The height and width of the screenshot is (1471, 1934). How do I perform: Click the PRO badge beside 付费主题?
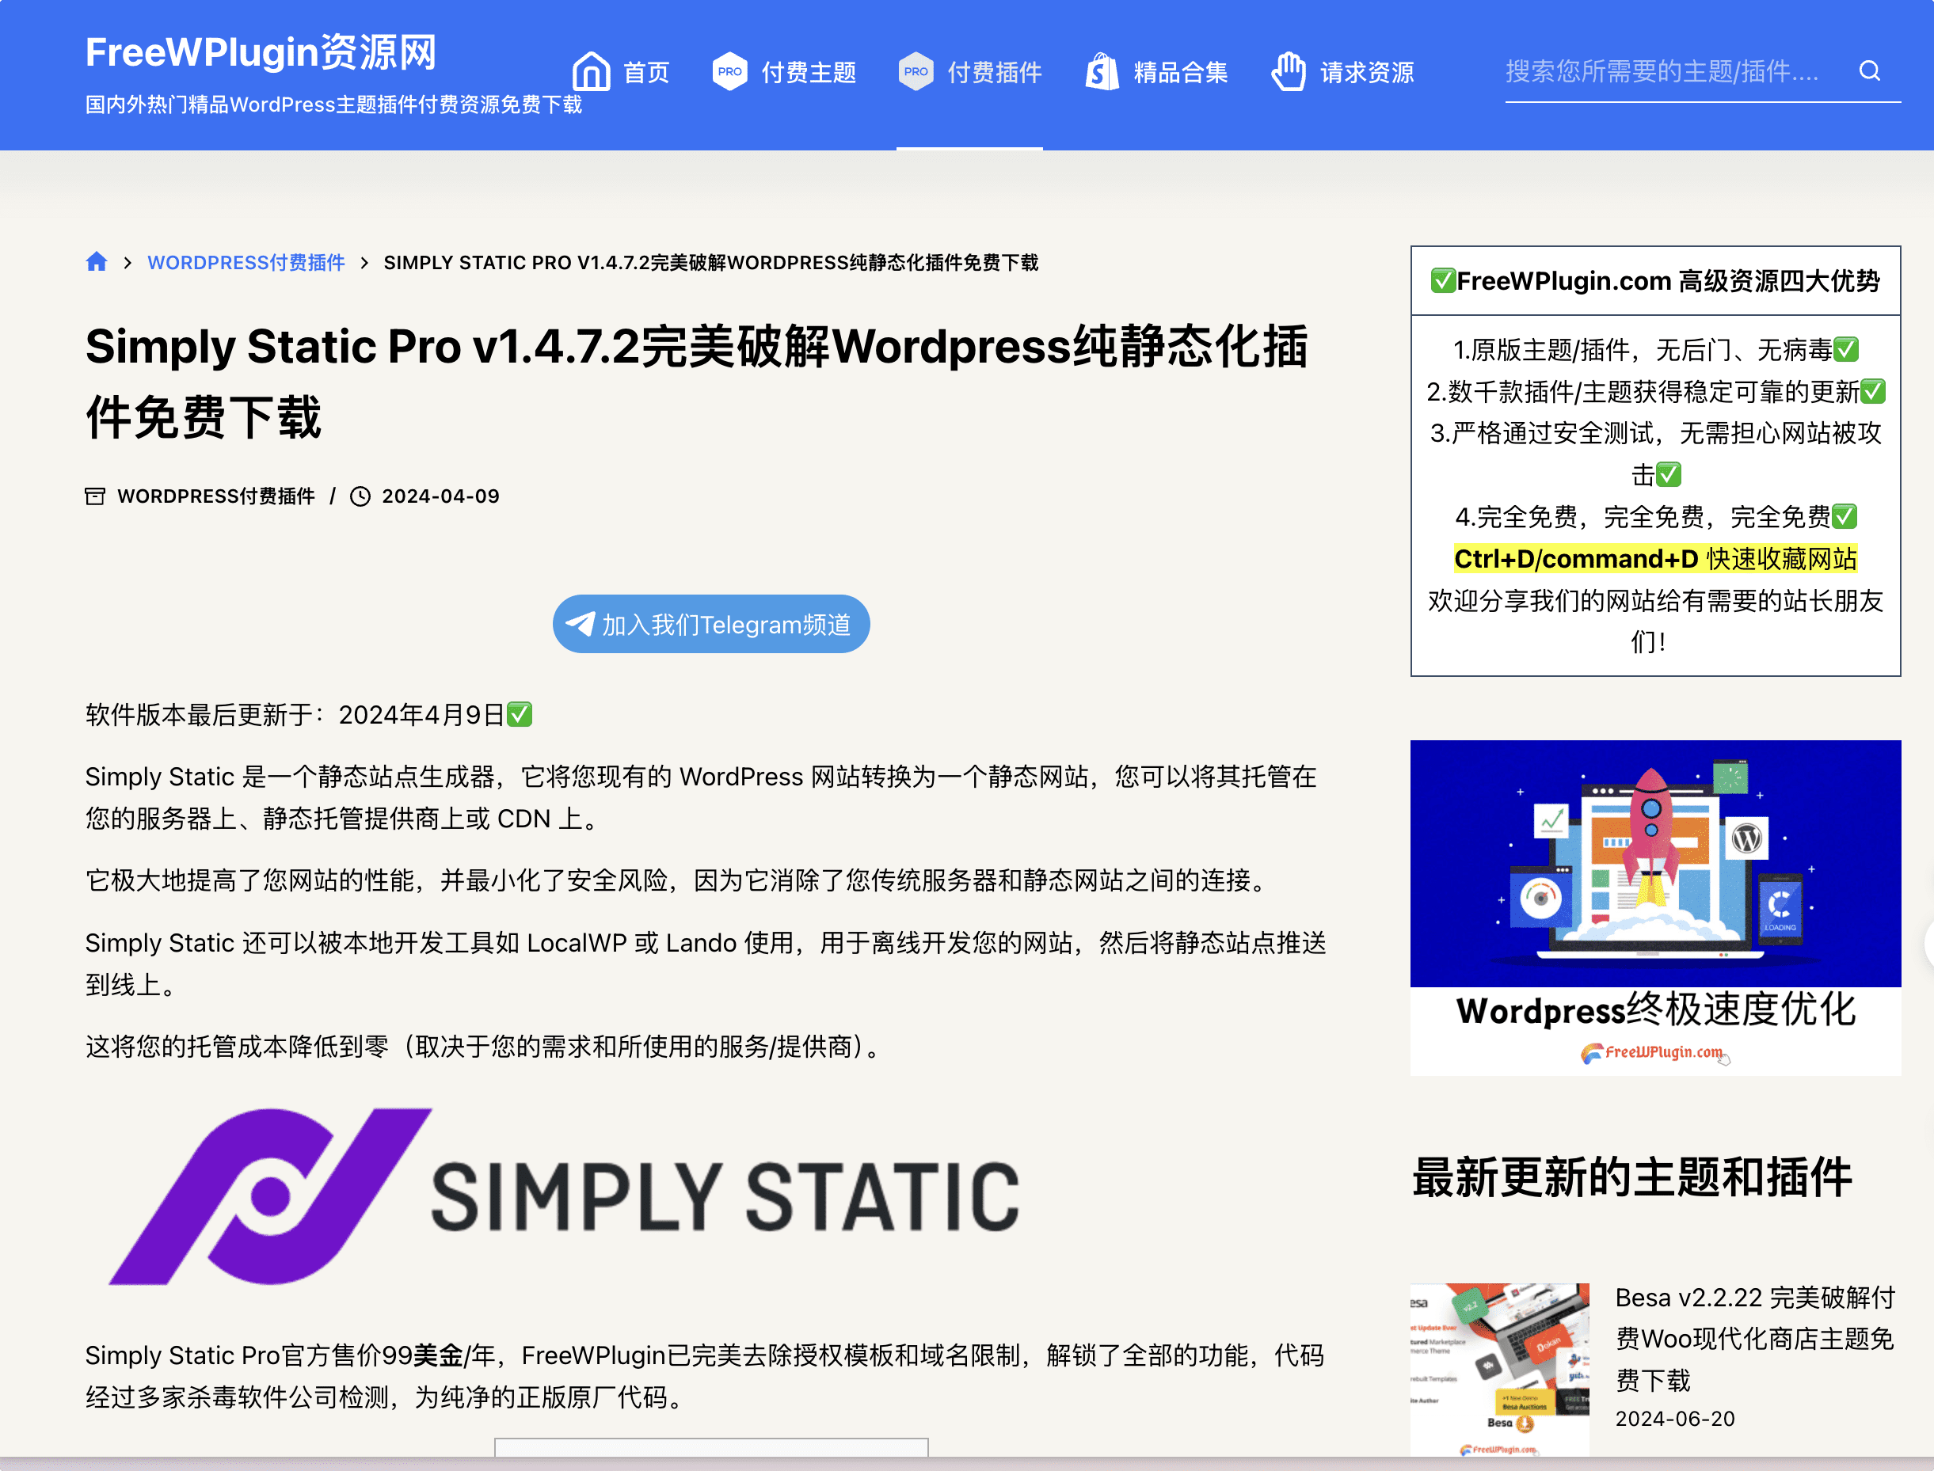(729, 71)
